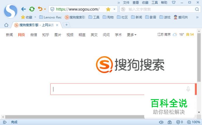The width and height of the screenshot is (202, 125).
Task: Click the scroll up arrow
Action: pyautogui.click(x=199, y=31)
